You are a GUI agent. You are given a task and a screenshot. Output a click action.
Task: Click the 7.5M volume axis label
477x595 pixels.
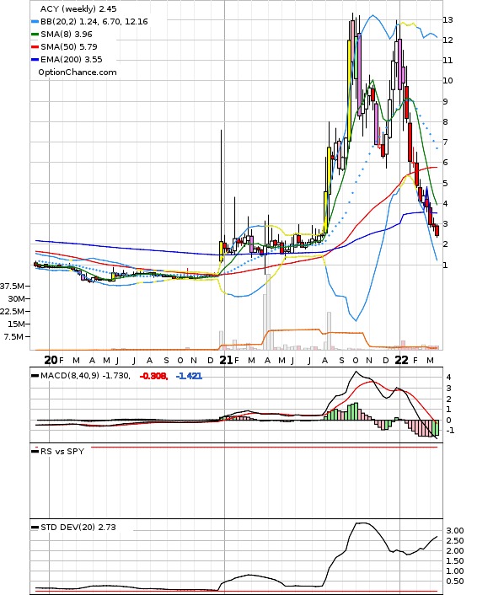14,336
